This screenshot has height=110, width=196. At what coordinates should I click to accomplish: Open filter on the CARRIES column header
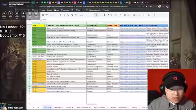point(85,25)
